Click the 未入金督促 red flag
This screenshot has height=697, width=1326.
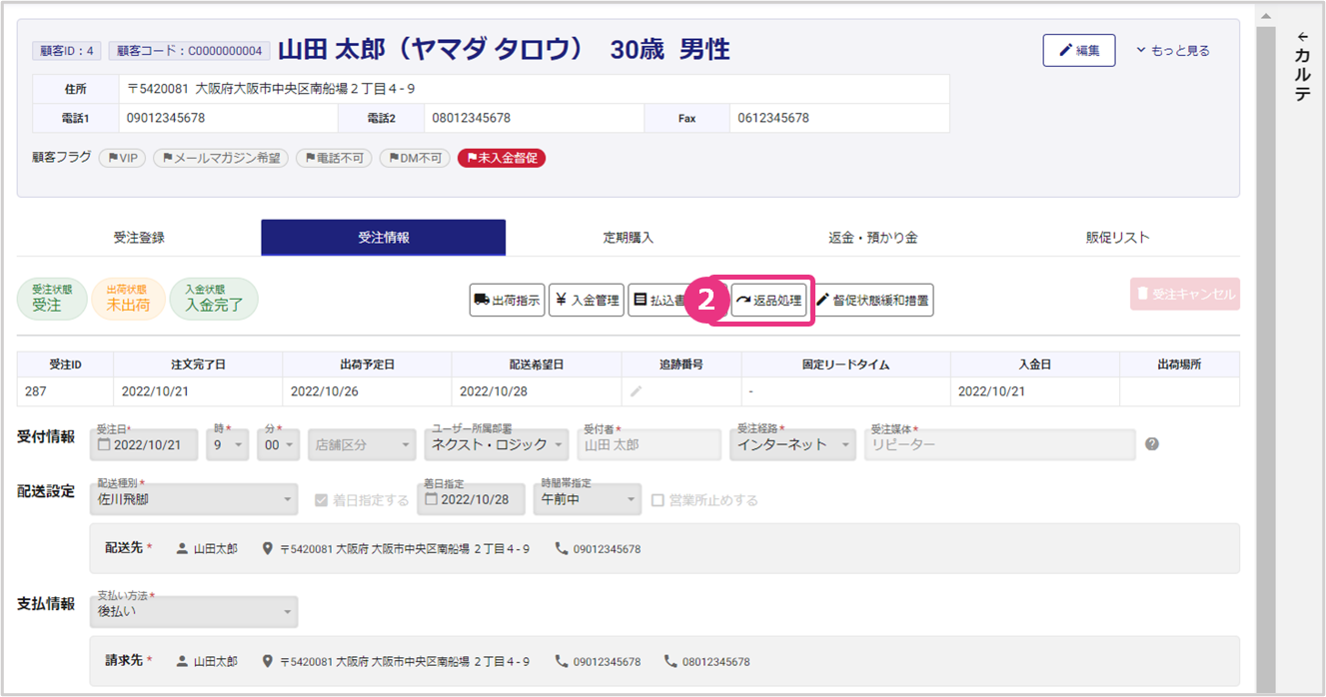[x=502, y=158]
